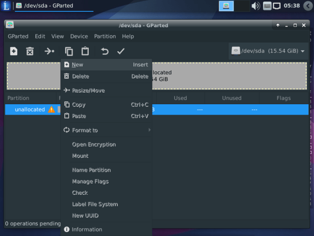
Task: Click the Flags column header
Action: (x=284, y=98)
